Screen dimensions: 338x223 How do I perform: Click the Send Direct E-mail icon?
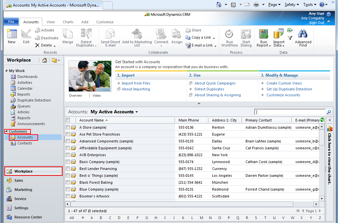pyautogui.click(x=110, y=34)
